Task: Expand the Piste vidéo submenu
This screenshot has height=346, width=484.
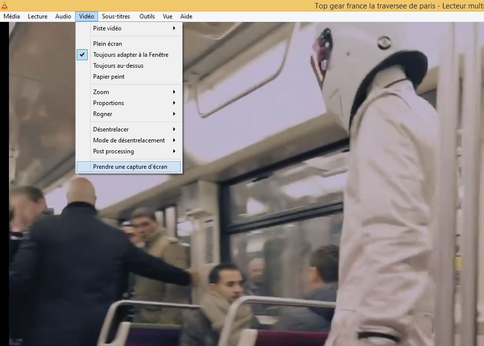Action: tap(129, 28)
